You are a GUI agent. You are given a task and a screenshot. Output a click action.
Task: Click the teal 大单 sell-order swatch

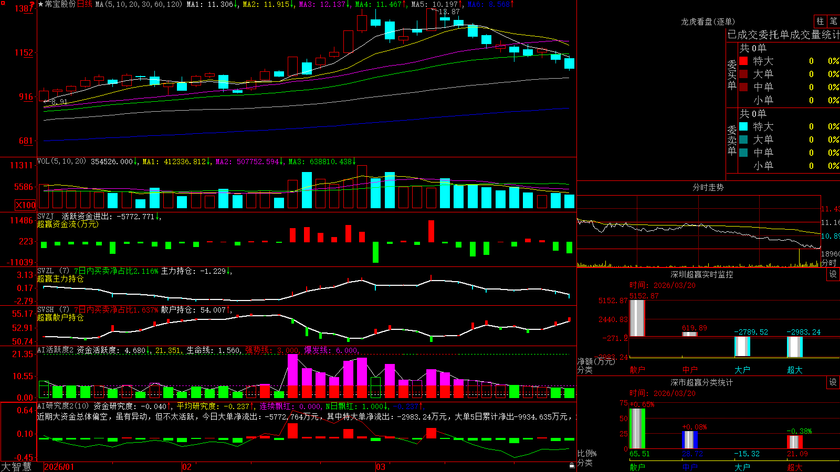(743, 140)
